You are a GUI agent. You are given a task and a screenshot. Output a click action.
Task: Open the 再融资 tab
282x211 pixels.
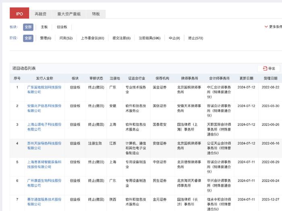(x=40, y=14)
